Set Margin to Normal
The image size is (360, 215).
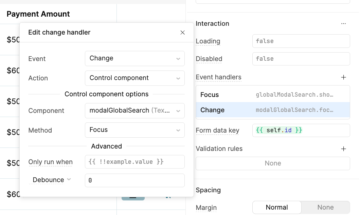pos(277,207)
